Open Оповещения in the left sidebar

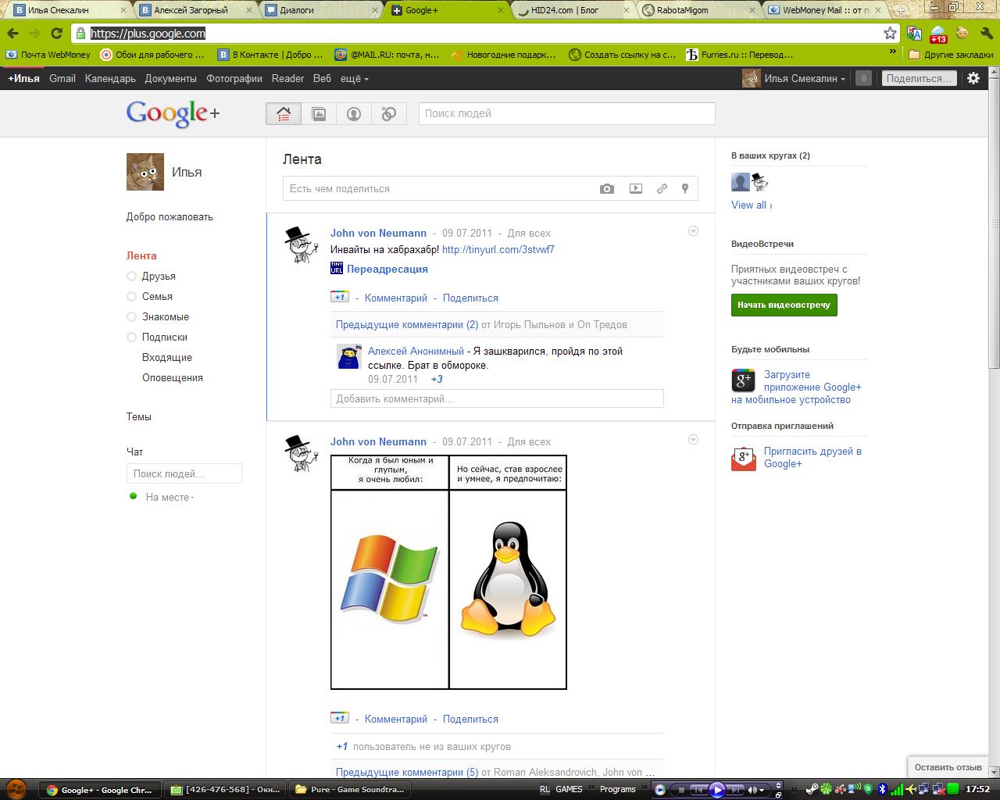(x=173, y=377)
